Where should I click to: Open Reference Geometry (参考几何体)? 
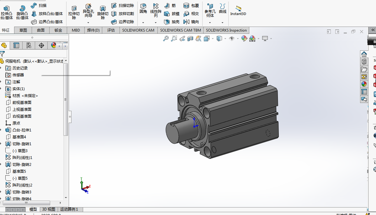pyautogui.click(x=210, y=11)
